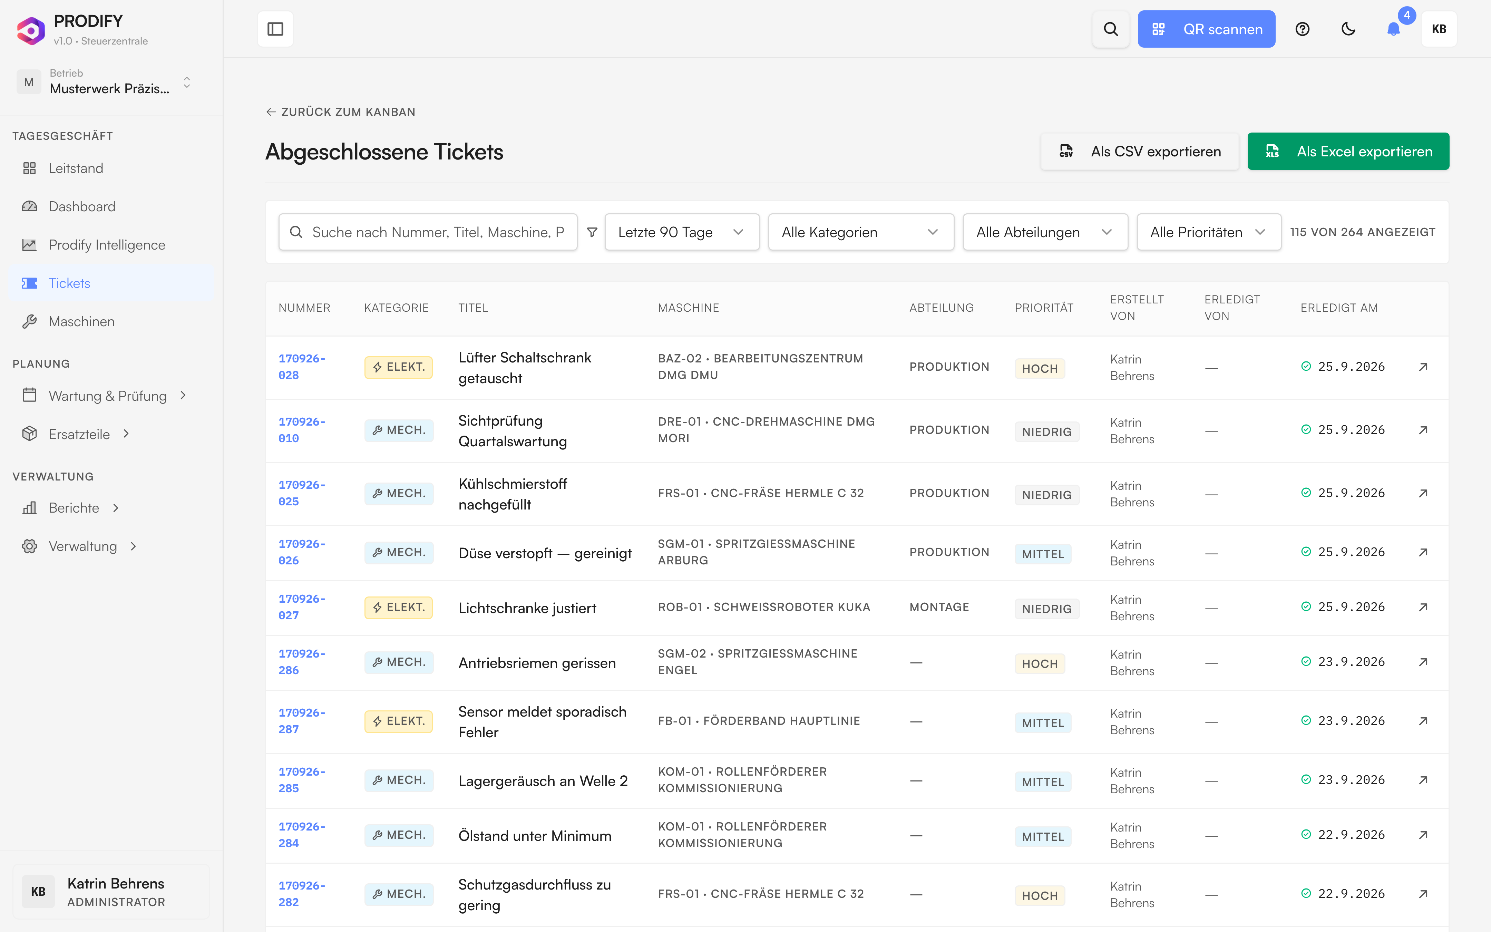Collapse the sidebar with the panel icon
The image size is (1491, 932).
pyautogui.click(x=275, y=29)
